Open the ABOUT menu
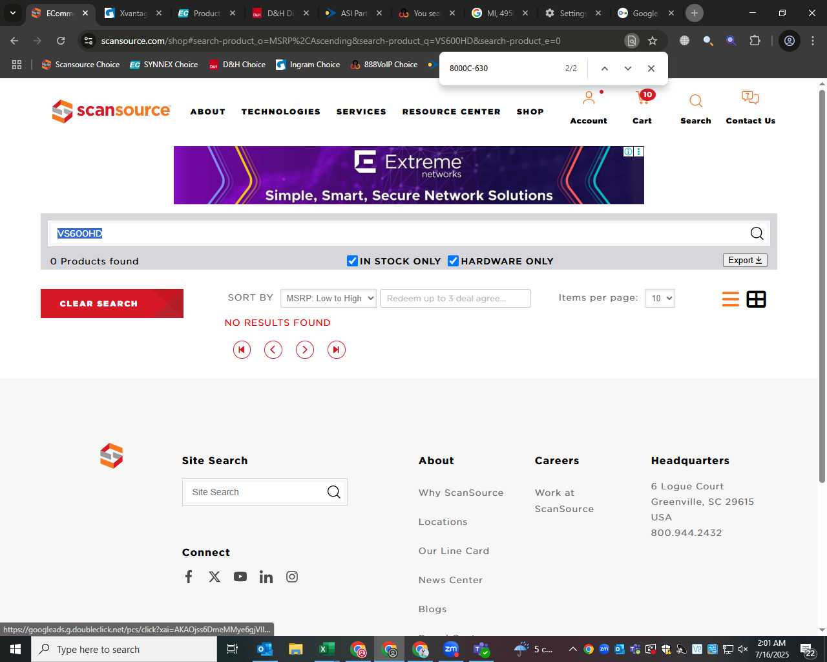The height and width of the screenshot is (662, 827). tap(208, 112)
